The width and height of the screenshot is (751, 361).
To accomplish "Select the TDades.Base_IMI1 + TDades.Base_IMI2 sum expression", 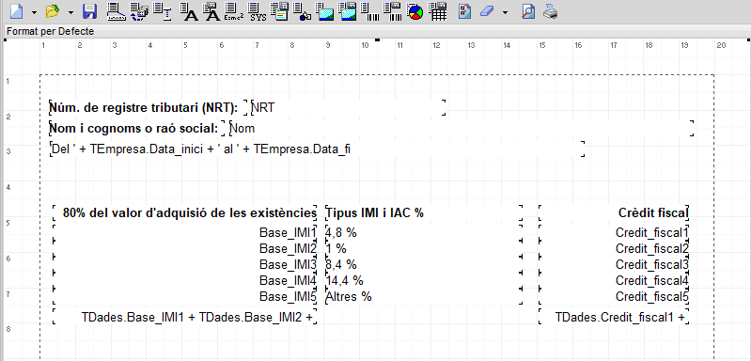I will (185, 317).
